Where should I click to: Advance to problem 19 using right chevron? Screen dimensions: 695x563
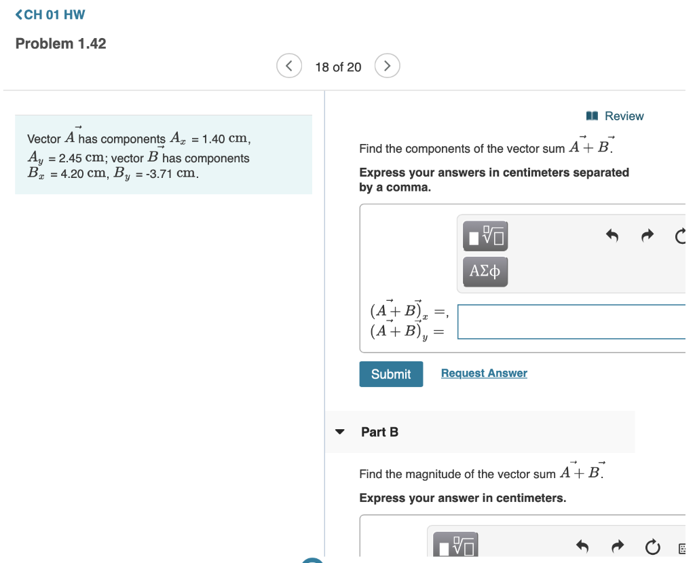click(x=387, y=65)
